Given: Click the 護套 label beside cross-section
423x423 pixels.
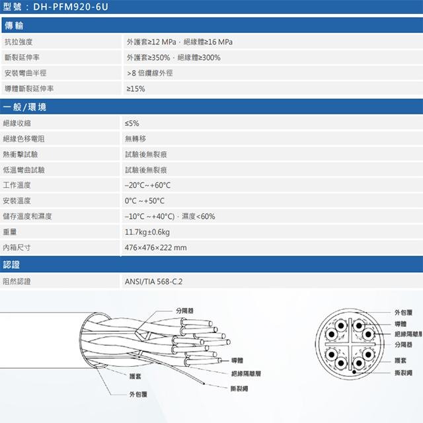Looking at the screenshot, I should (x=401, y=360).
